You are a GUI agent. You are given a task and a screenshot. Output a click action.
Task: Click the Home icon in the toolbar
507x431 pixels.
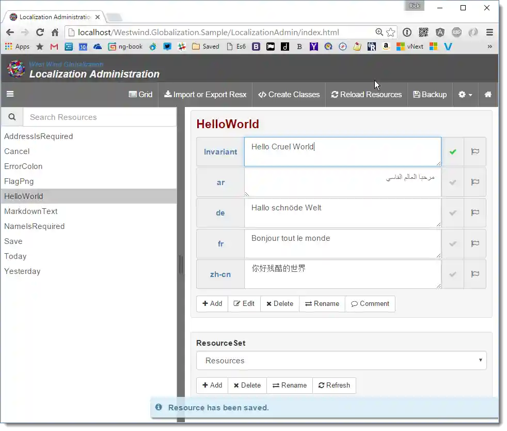(x=488, y=95)
